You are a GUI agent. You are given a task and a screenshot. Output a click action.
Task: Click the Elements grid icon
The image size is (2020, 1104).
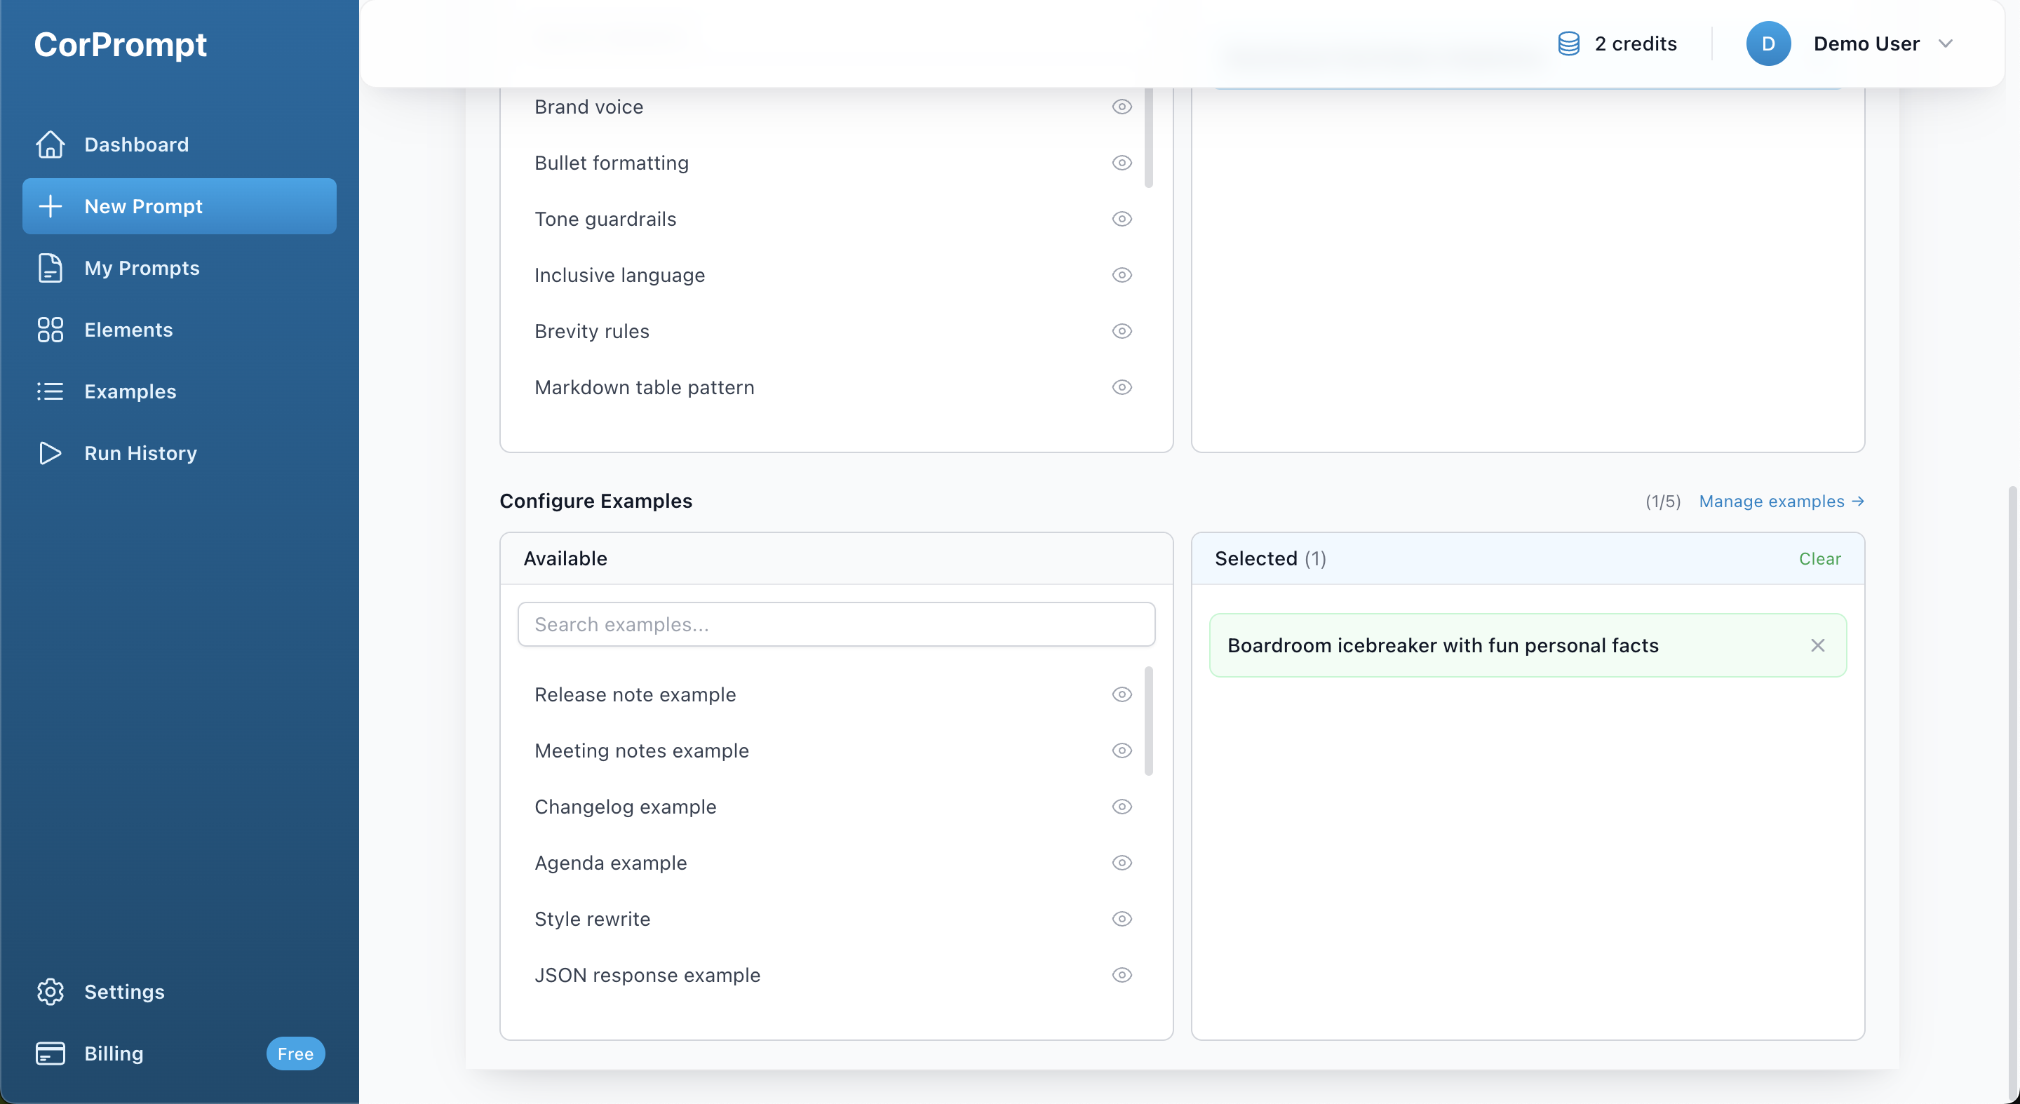50,330
